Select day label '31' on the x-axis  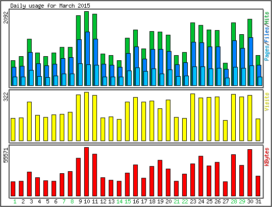(x=258, y=201)
